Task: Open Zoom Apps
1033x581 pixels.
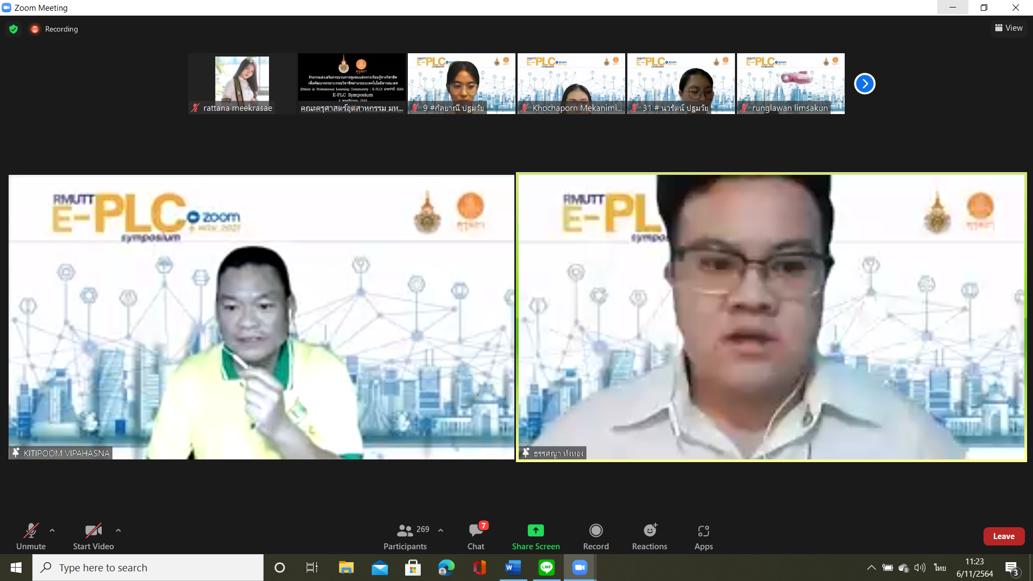Action: click(704, 536)
